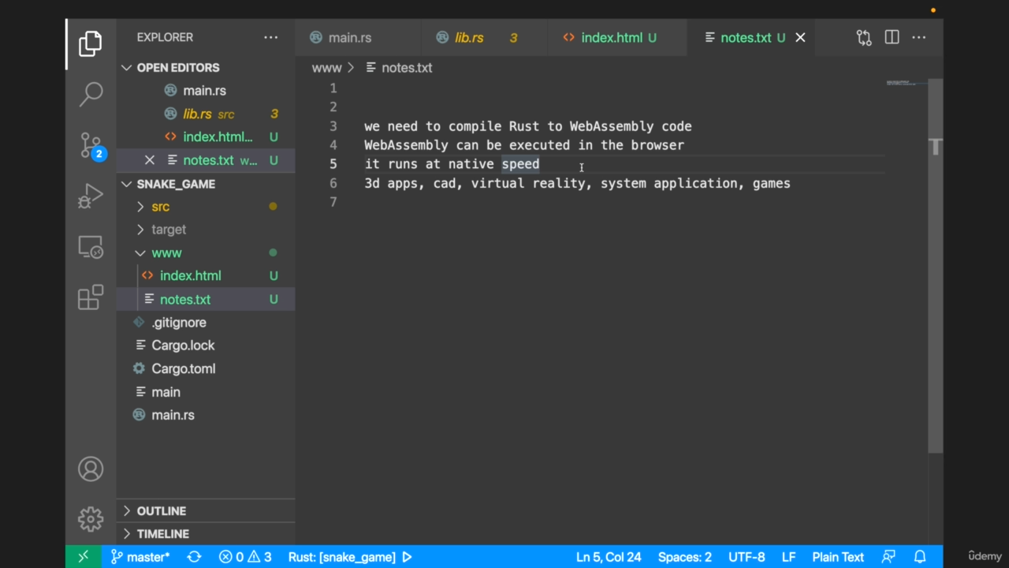Viewport: 1009px width, 568px height.
Task: Open the Search view in activity bar
Action: click(91, 94)
